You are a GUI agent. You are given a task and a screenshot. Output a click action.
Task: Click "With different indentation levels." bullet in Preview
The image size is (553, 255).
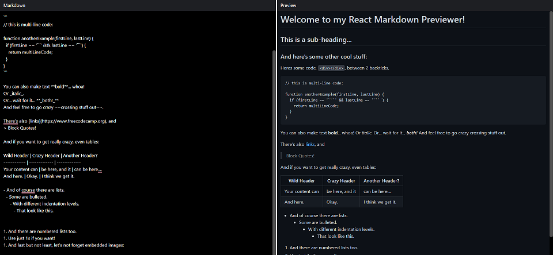pos(341,229)
